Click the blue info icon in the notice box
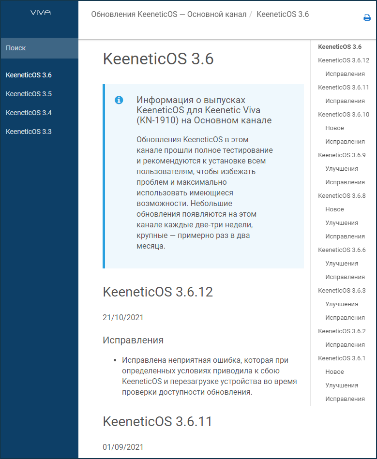The width and height of the screenshot is (377, 459). point(119,100)
